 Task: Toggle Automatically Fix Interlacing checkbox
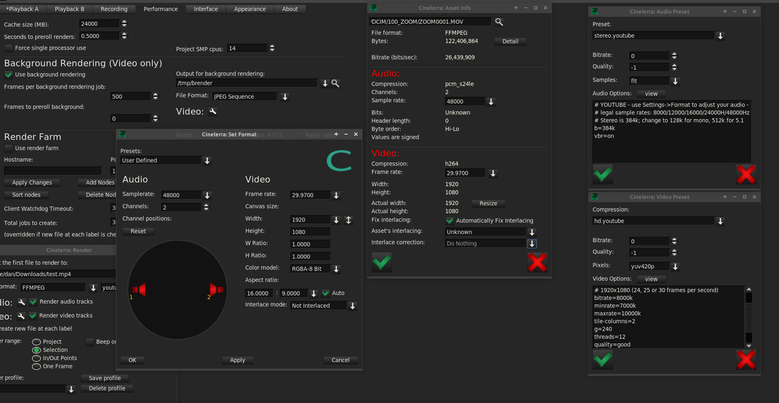click(x=450, y=221)
